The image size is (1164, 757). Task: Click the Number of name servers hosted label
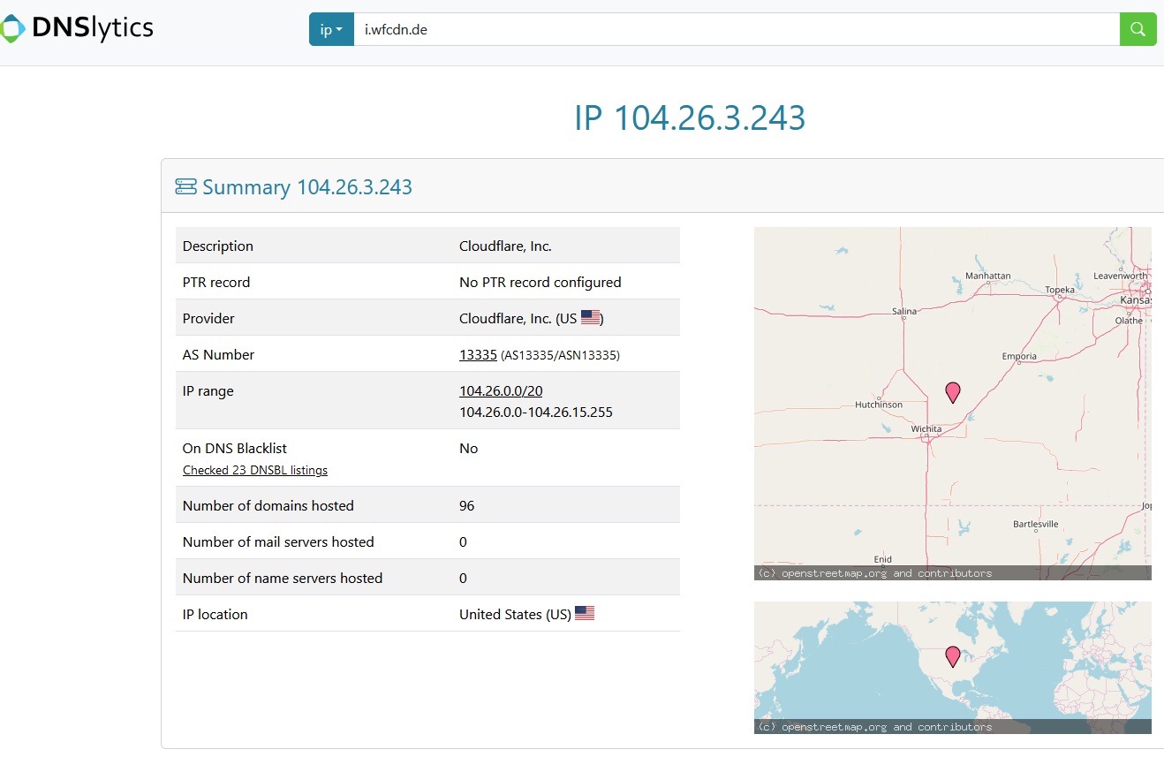tap(283, 578)
